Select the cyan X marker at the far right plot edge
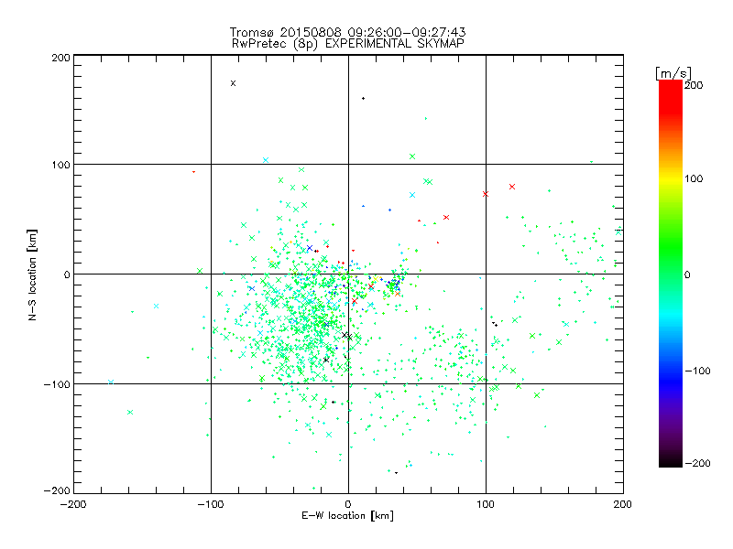This screenshot has width=733, height=549. click(619, 232)
